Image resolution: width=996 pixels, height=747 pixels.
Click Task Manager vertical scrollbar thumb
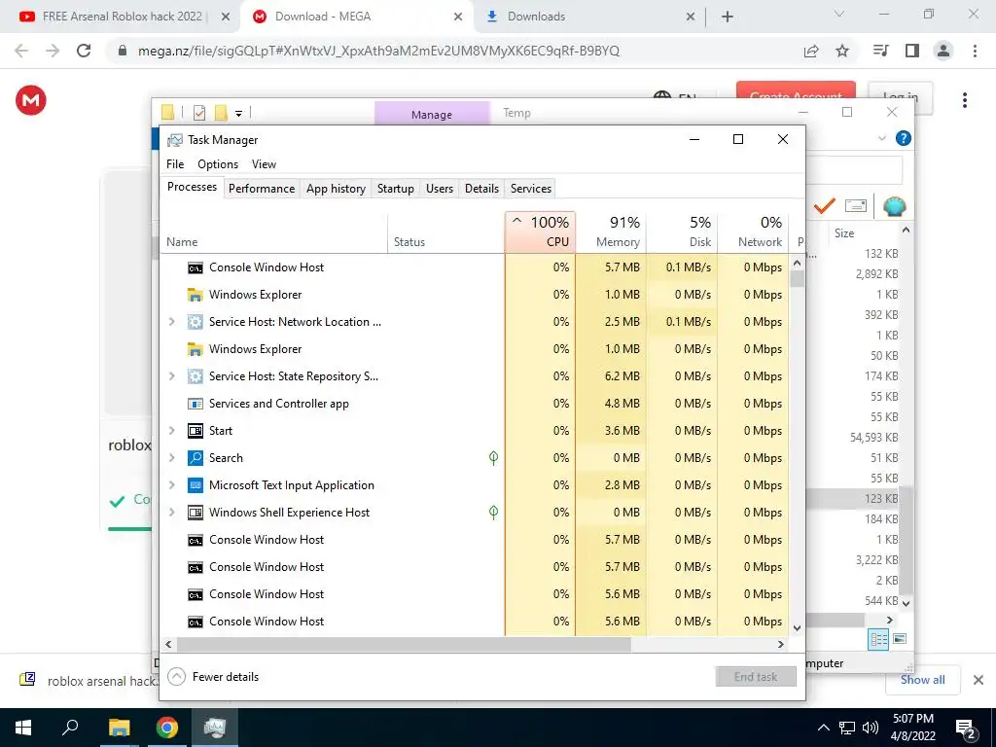pyautogui.click(x=798, y=278)
